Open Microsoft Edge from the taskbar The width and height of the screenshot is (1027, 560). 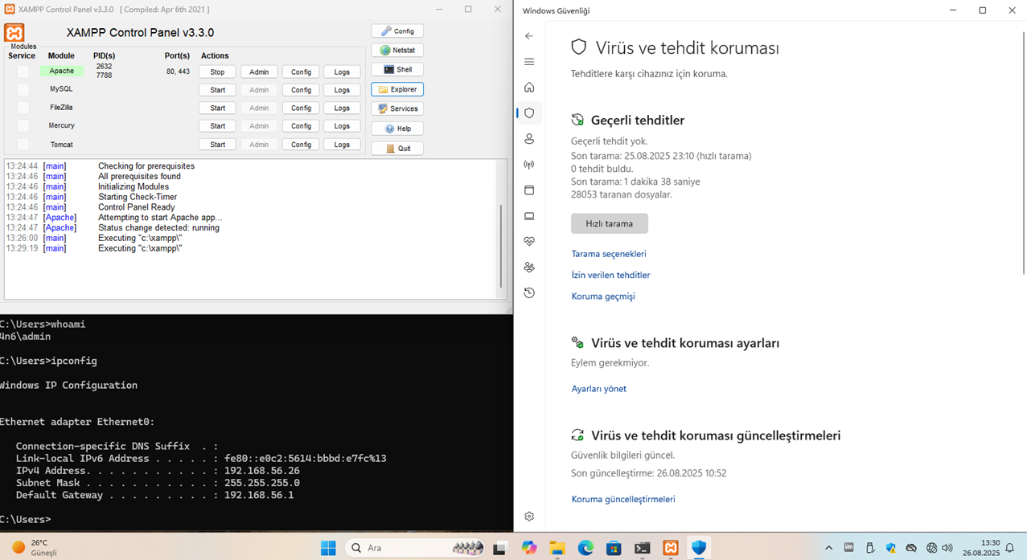[x=585, y=548]
